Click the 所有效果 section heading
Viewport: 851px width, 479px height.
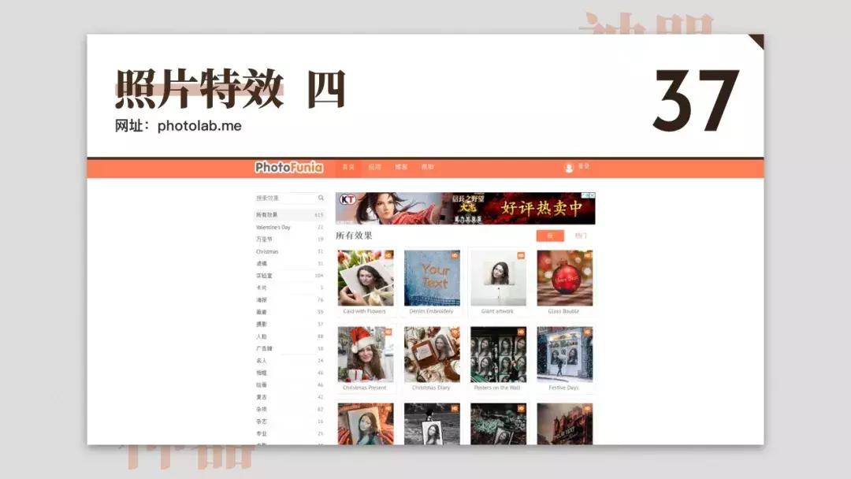point(354,236)
